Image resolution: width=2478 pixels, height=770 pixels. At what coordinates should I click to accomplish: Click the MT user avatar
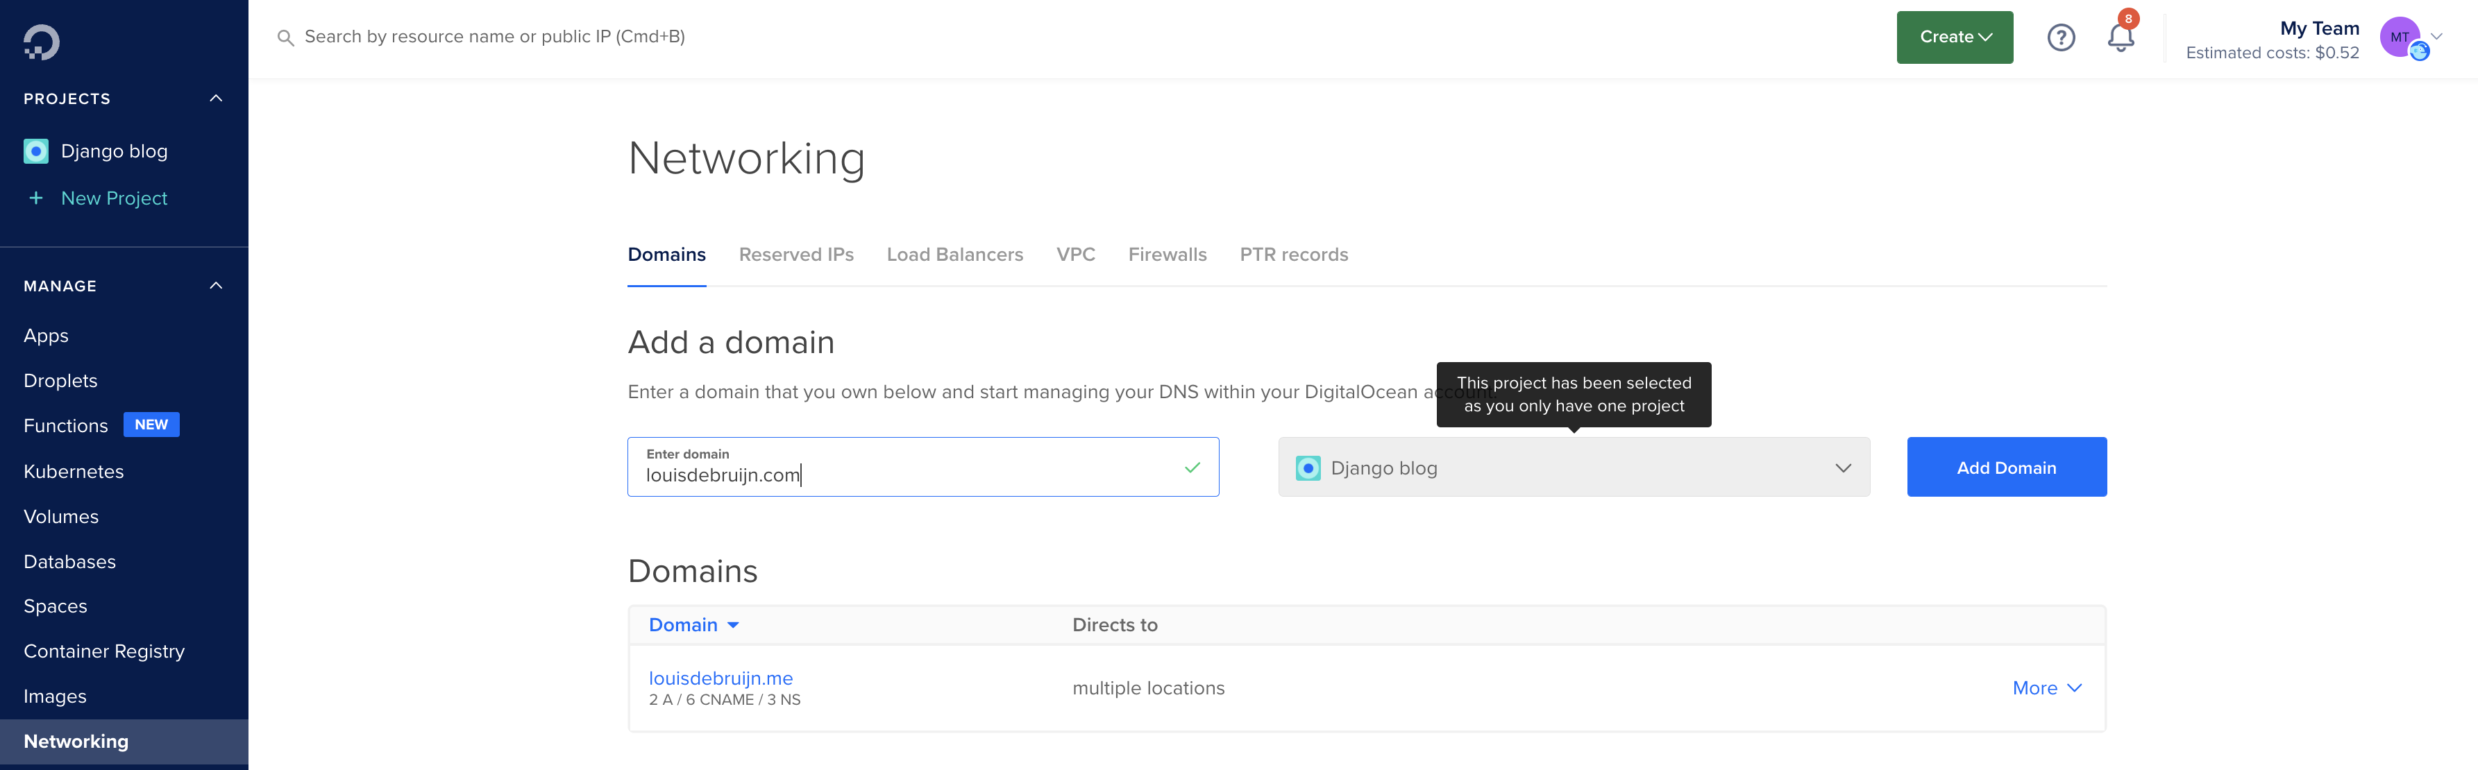(2399, 37)
